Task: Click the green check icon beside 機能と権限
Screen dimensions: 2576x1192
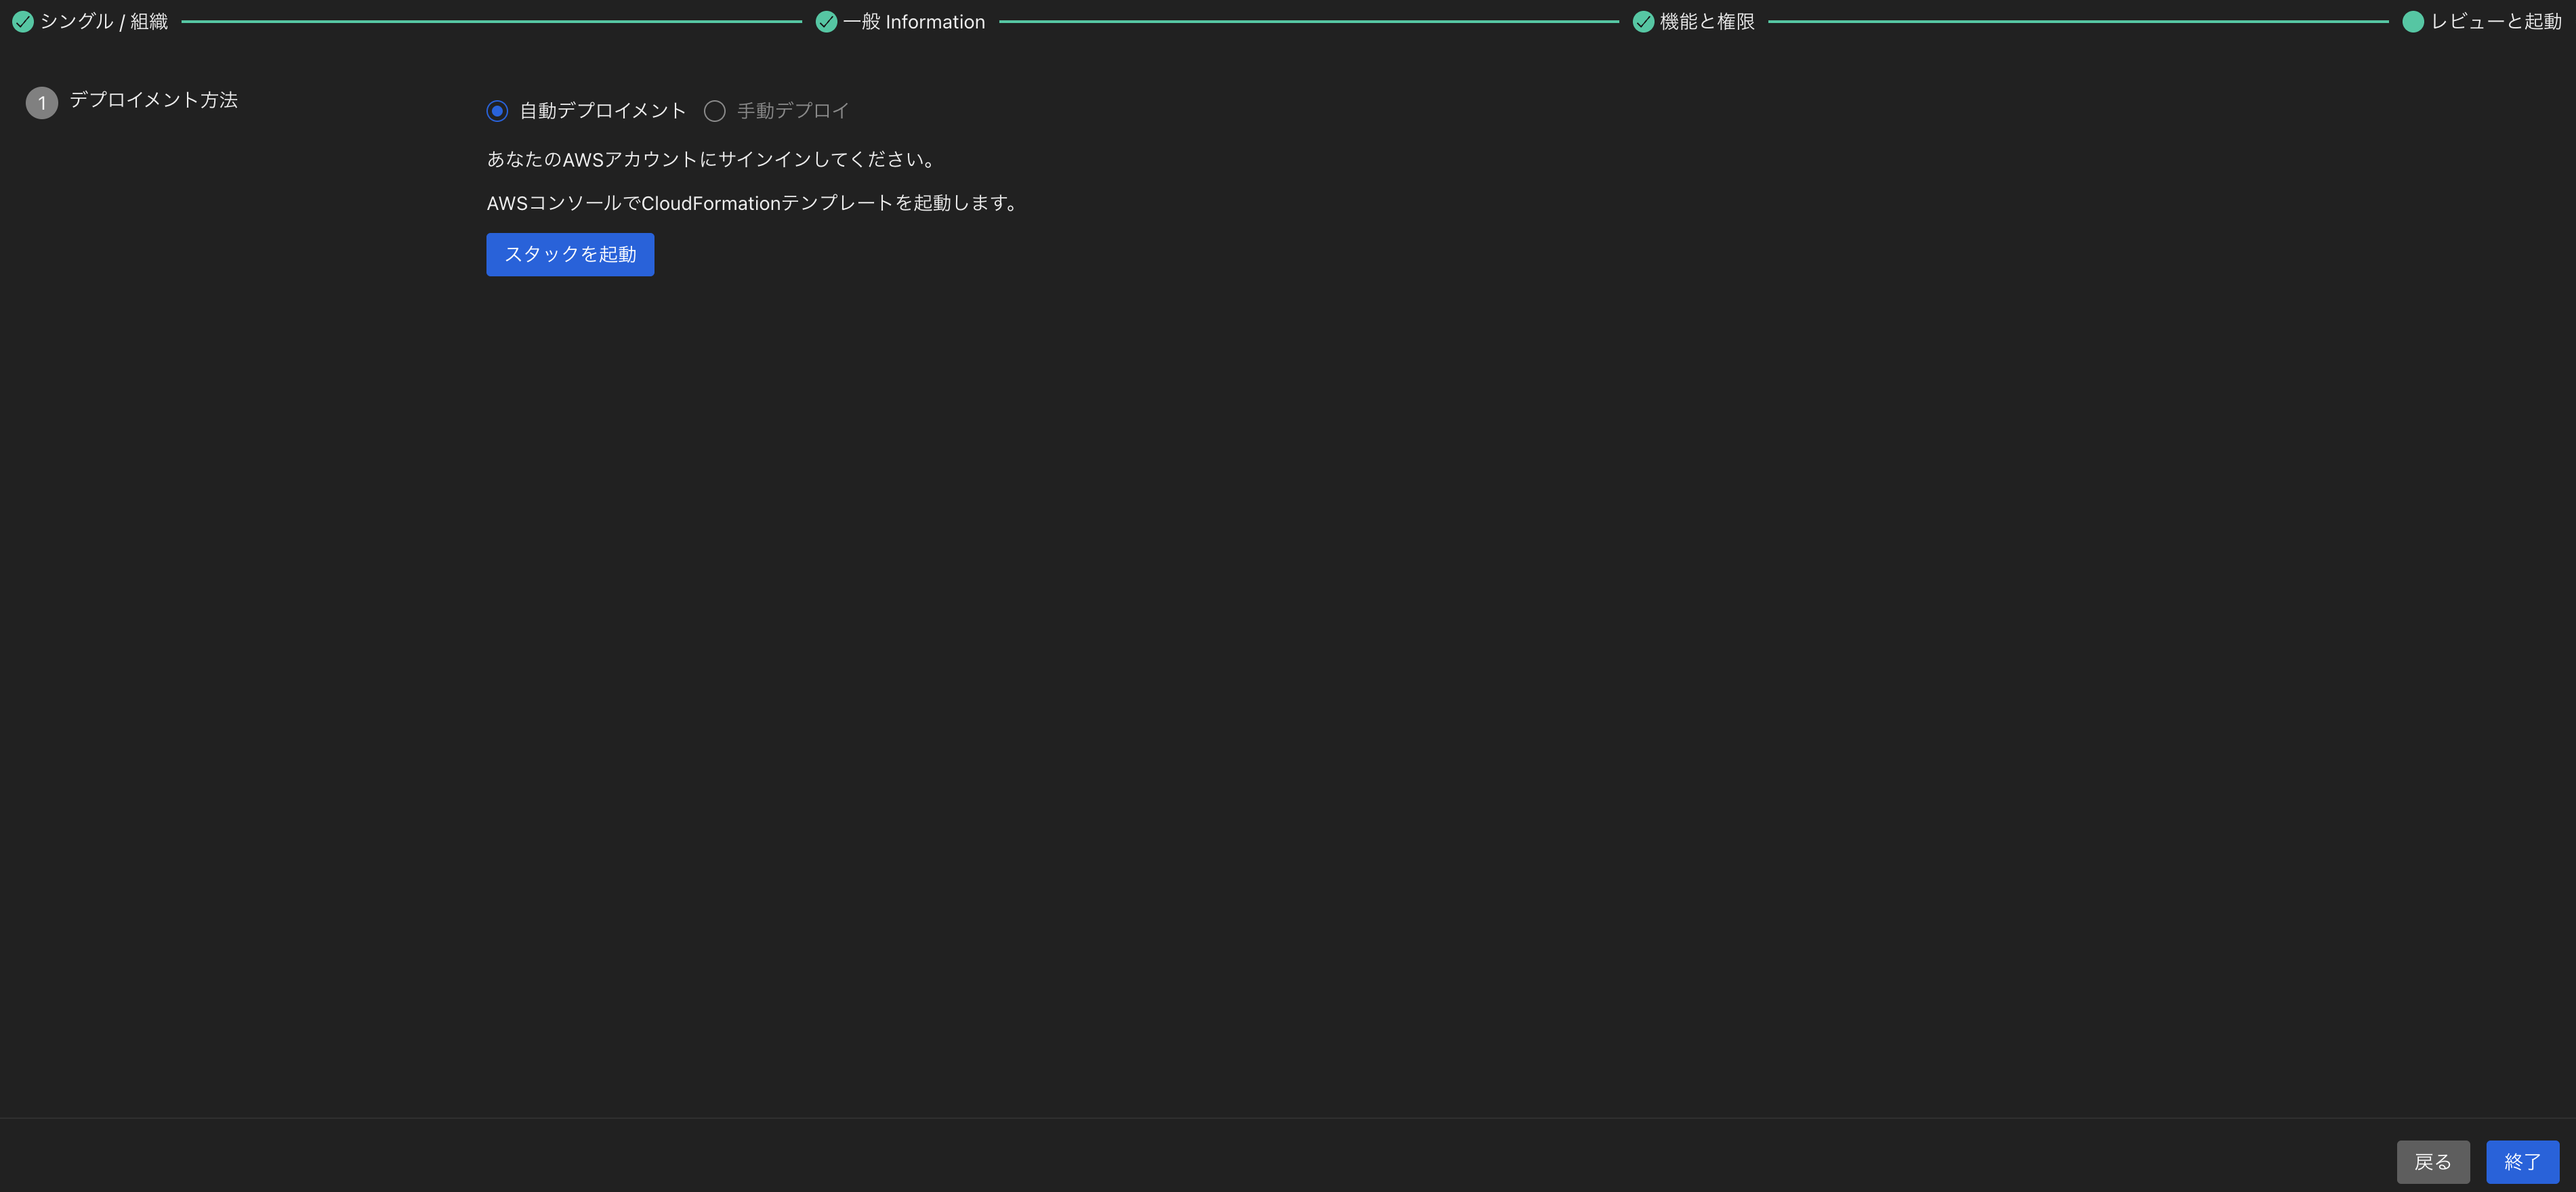Action: coord(1643,22)
